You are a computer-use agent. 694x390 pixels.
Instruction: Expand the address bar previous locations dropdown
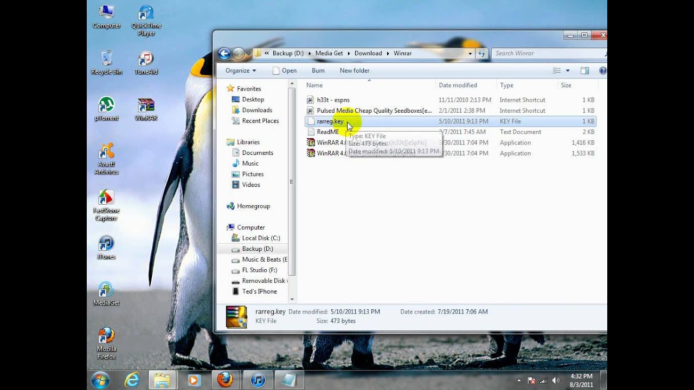pyautogui.click(x=470, y=53)
